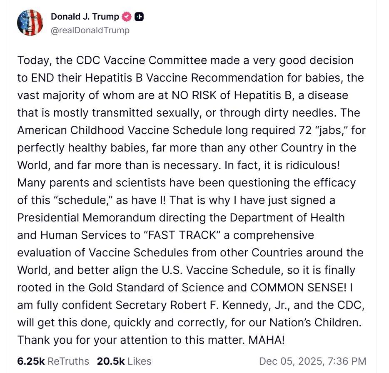Click the American Childhood Vaccine Schedule phrase
This screenshot has height=373, width=389.
(x=119, y=130)
